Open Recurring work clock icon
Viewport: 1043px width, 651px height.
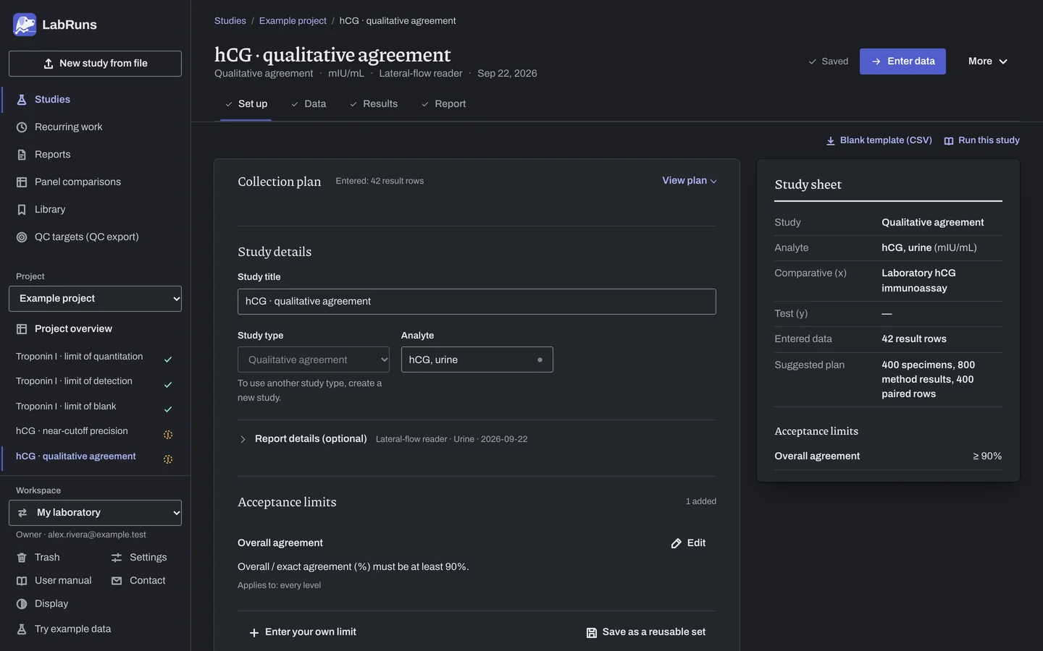(22, 127)
